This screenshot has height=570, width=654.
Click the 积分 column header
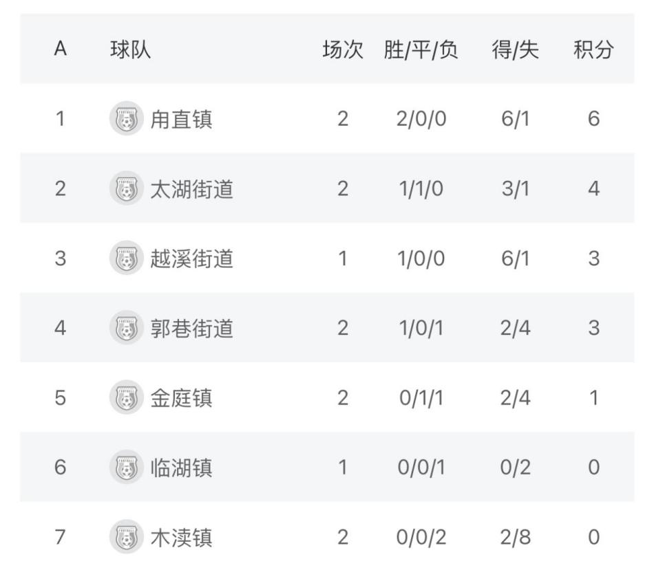tap(593, 50)
